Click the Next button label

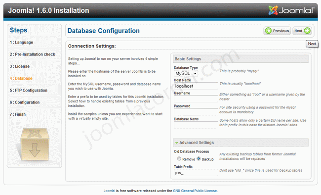click(298, 31)
